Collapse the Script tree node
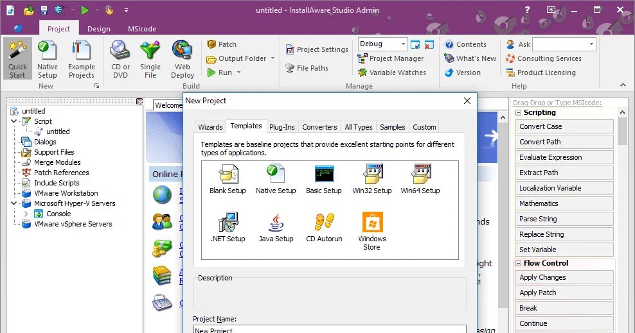This screenshot has height=333, width=635. (x=14, y=121)
